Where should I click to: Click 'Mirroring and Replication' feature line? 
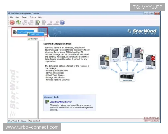(x=56, y=71)
